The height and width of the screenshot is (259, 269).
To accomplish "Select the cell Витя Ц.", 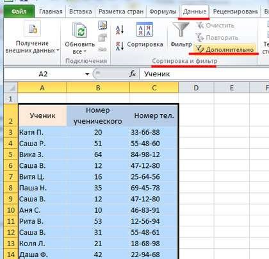I will 42,177.
